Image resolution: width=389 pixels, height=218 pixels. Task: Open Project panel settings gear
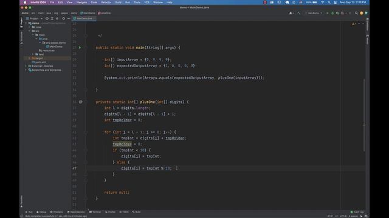click(x=63, y=19)
